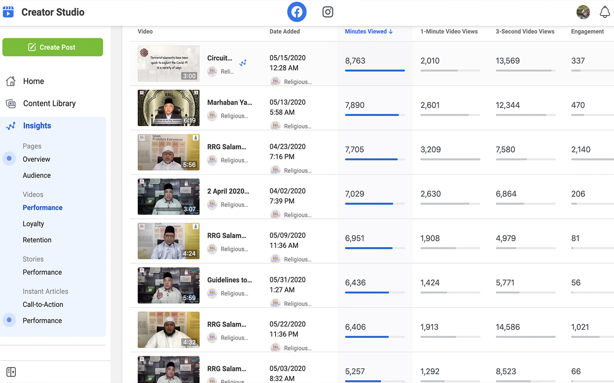This screenshot has width=614, height=383.
Task: Click the 8,763 minutes viewed progress bar
Action: 375,70
